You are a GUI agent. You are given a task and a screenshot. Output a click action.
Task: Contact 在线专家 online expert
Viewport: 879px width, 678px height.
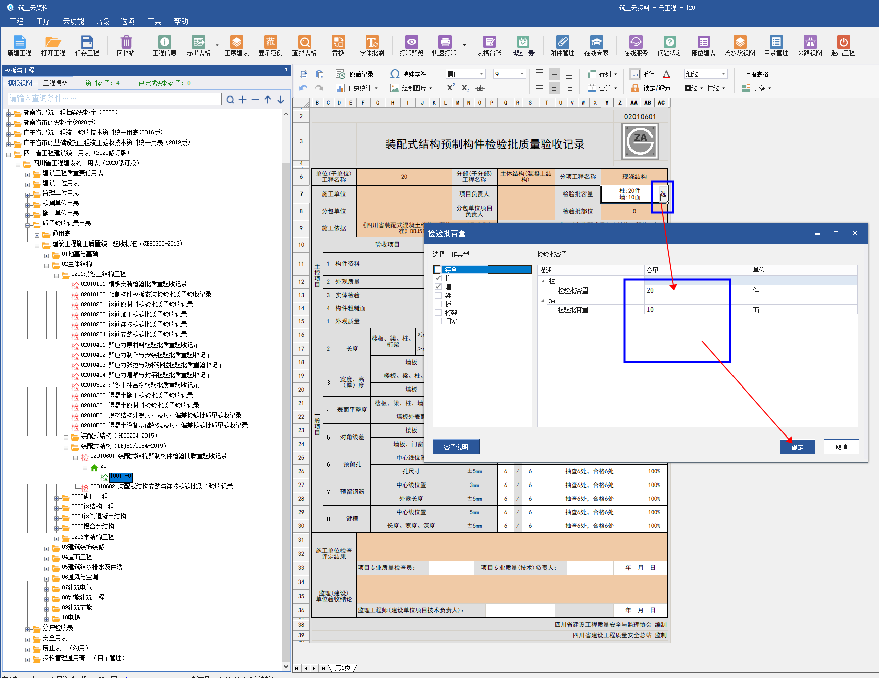pyautogui.click(x=596, y=46)
